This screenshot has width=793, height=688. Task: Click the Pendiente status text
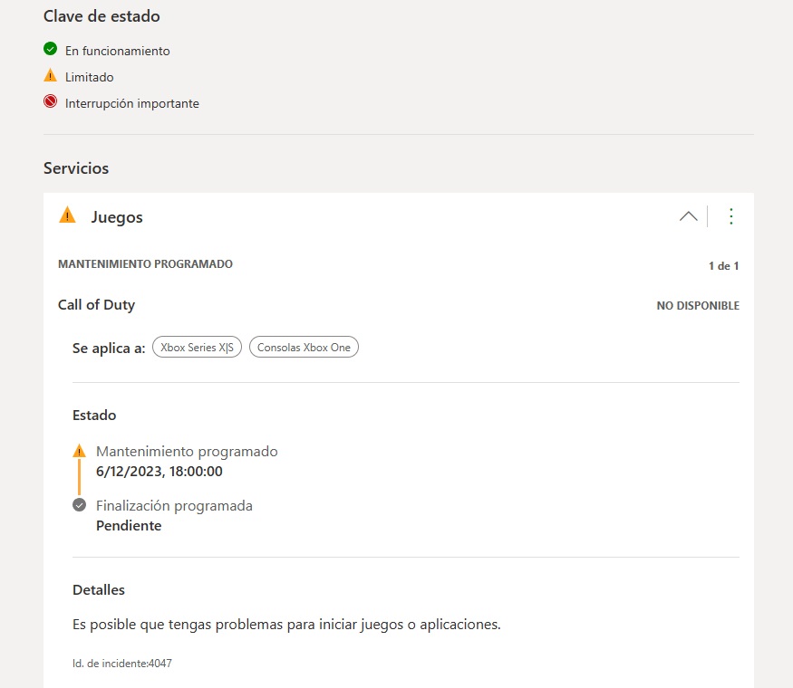pyautogui.click(x=129, y=526)
